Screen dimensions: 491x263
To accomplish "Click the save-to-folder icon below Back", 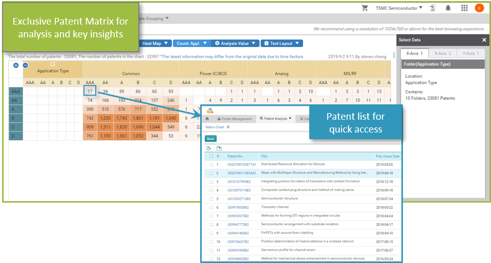I will [219, 148].
